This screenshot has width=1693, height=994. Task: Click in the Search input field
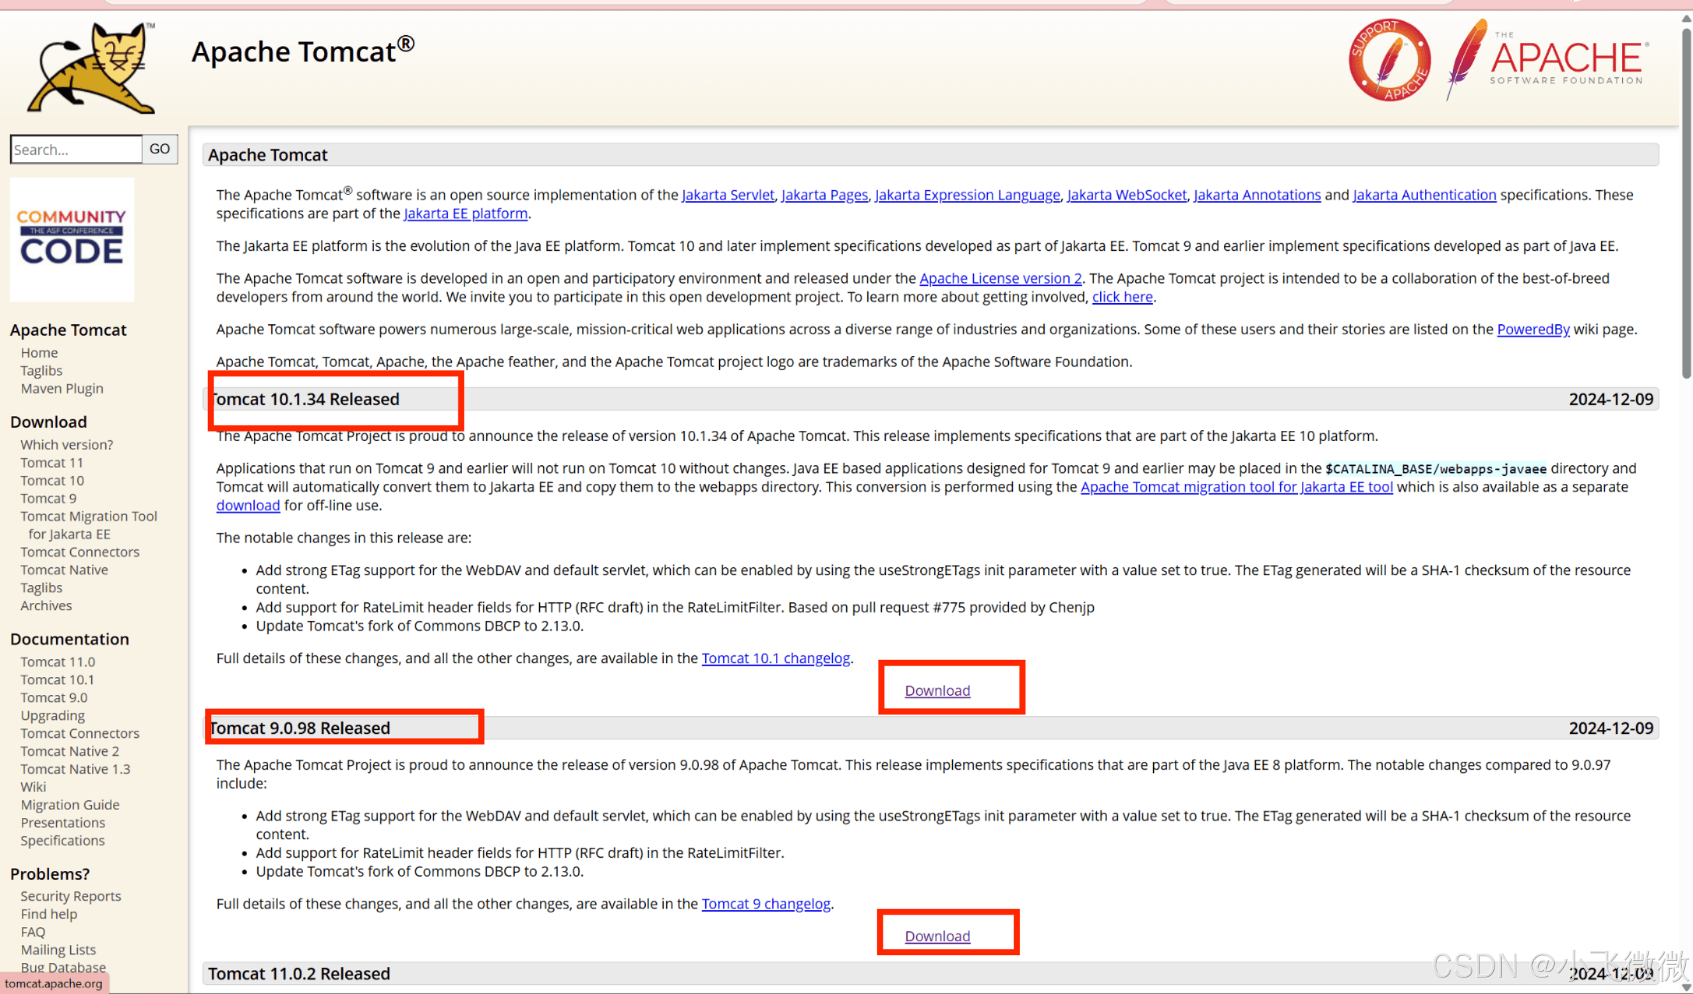coord(76,149)
